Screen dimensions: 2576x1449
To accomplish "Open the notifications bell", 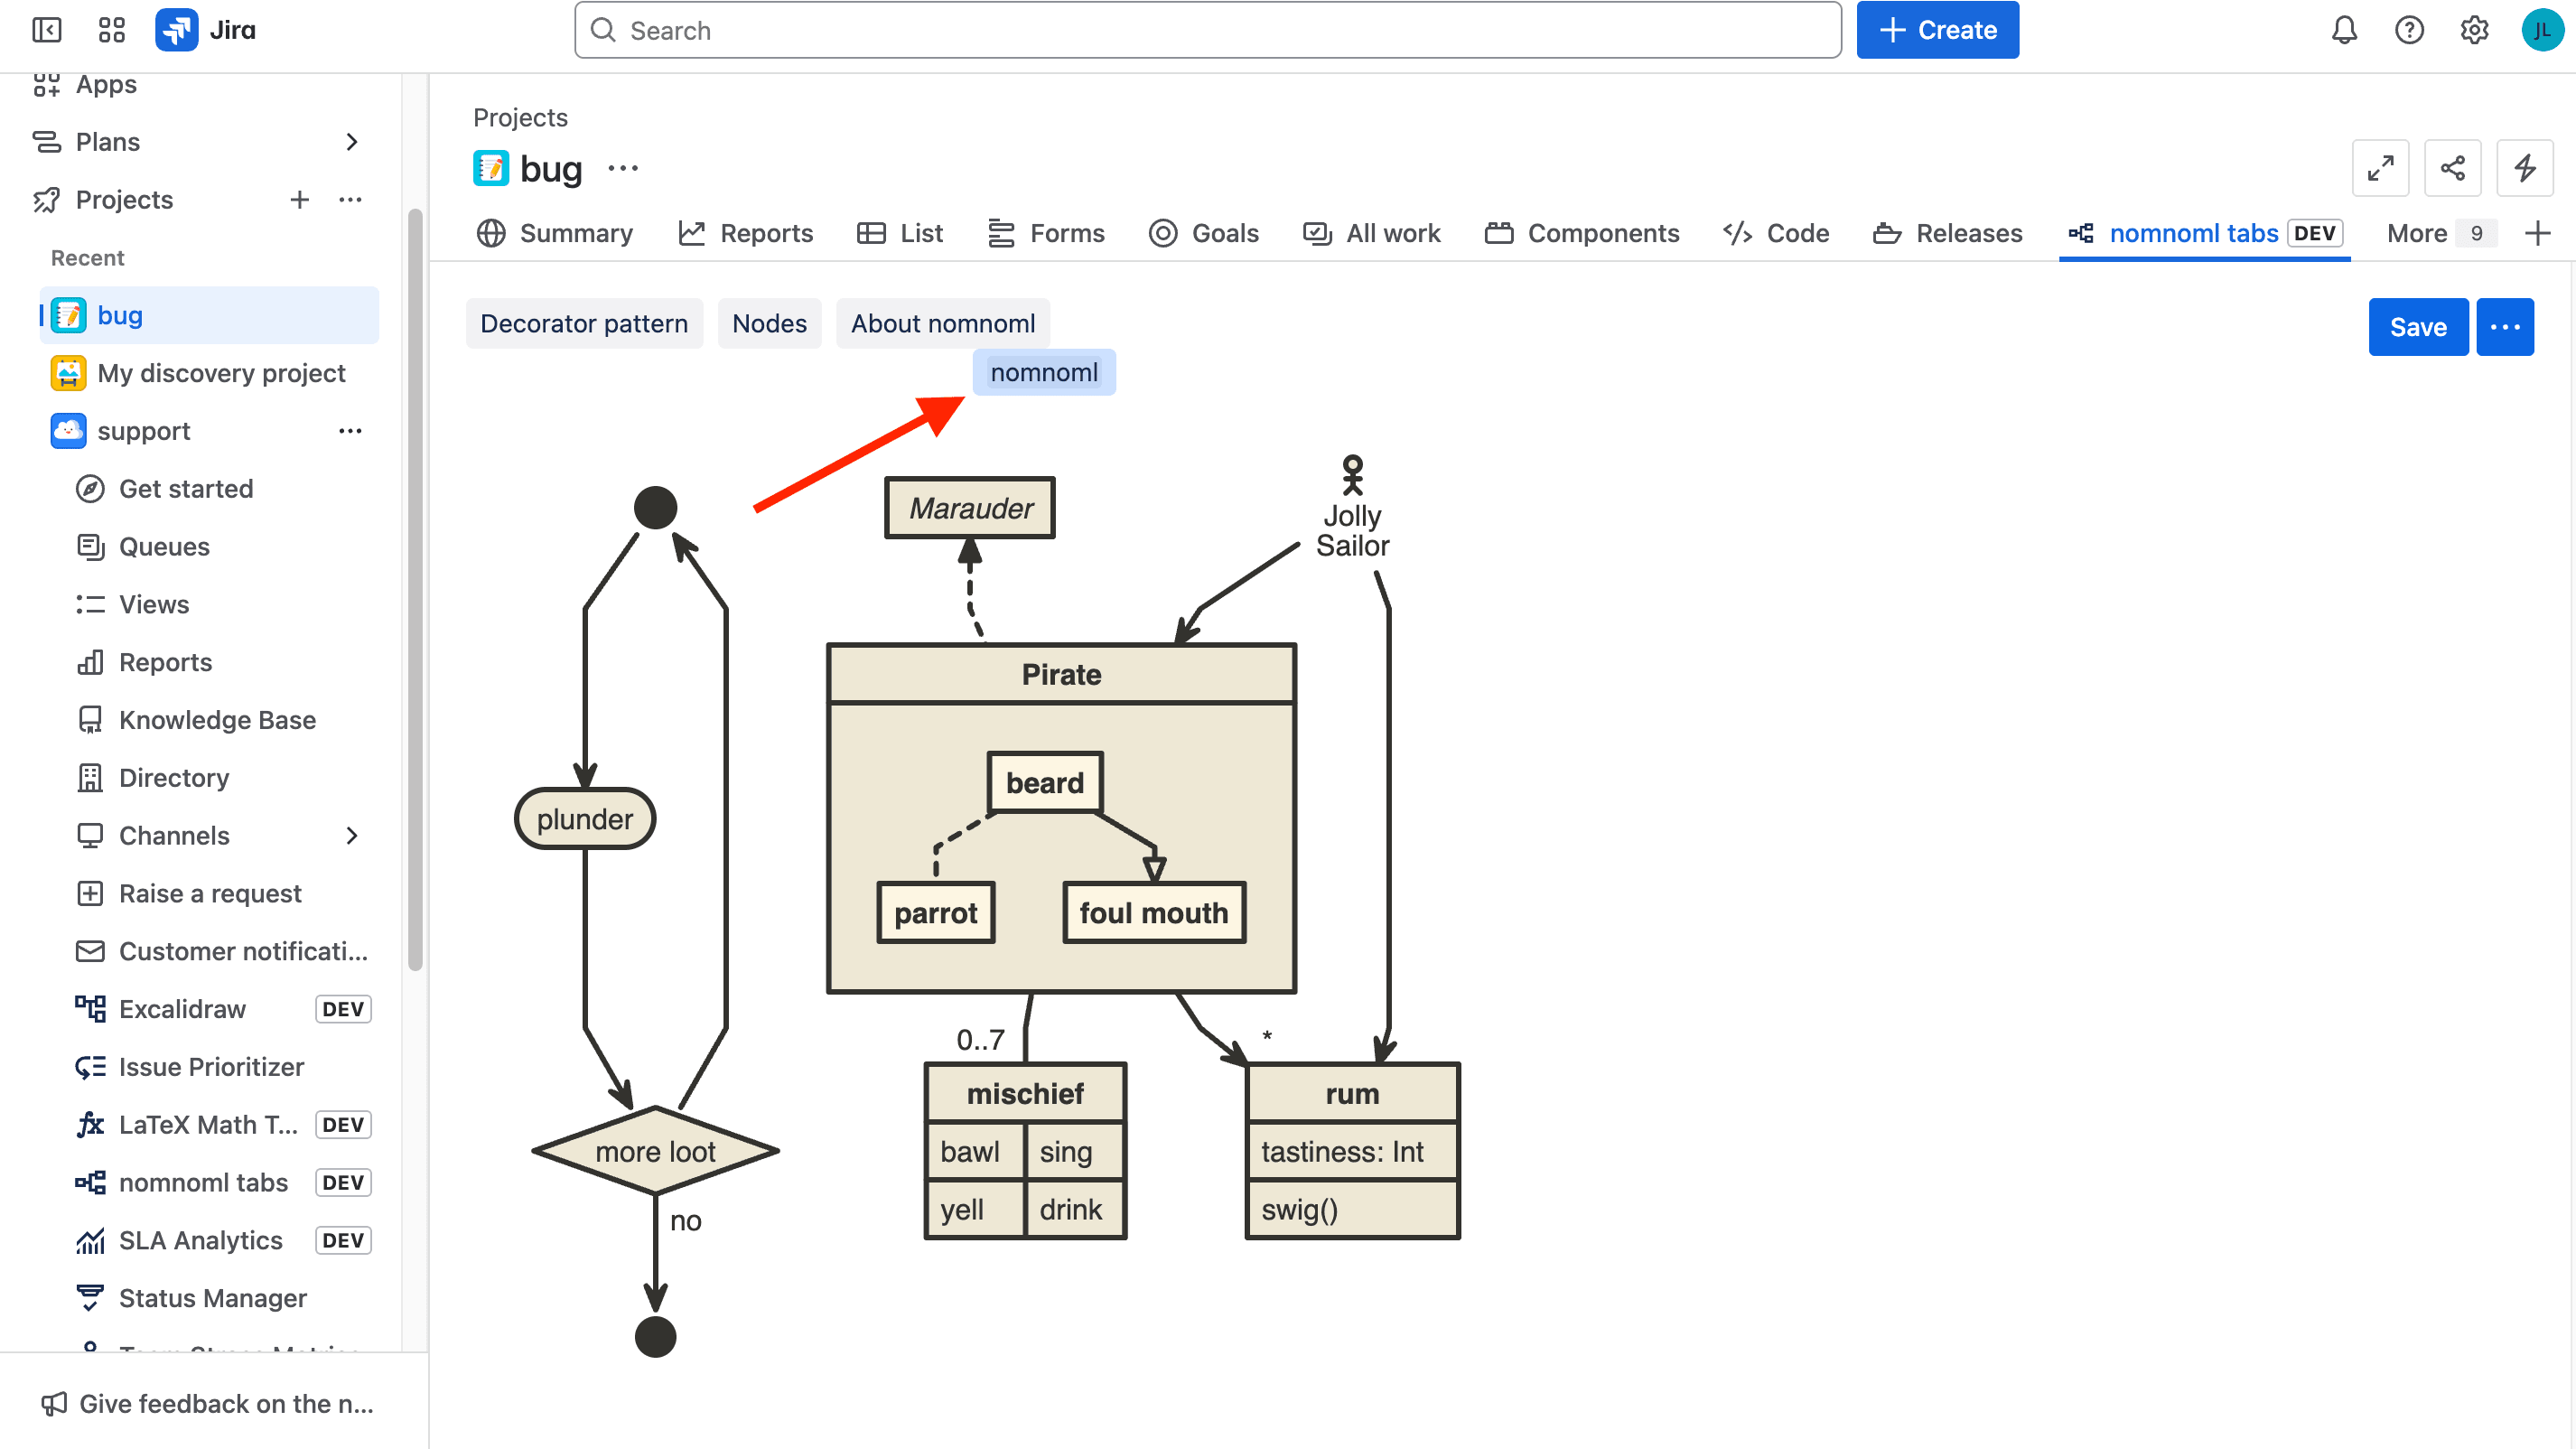I will [2344, 30].
